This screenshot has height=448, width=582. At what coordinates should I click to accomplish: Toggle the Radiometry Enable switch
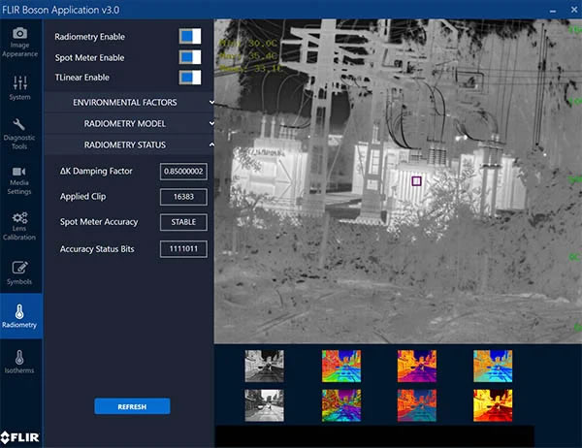pos(189,36)
